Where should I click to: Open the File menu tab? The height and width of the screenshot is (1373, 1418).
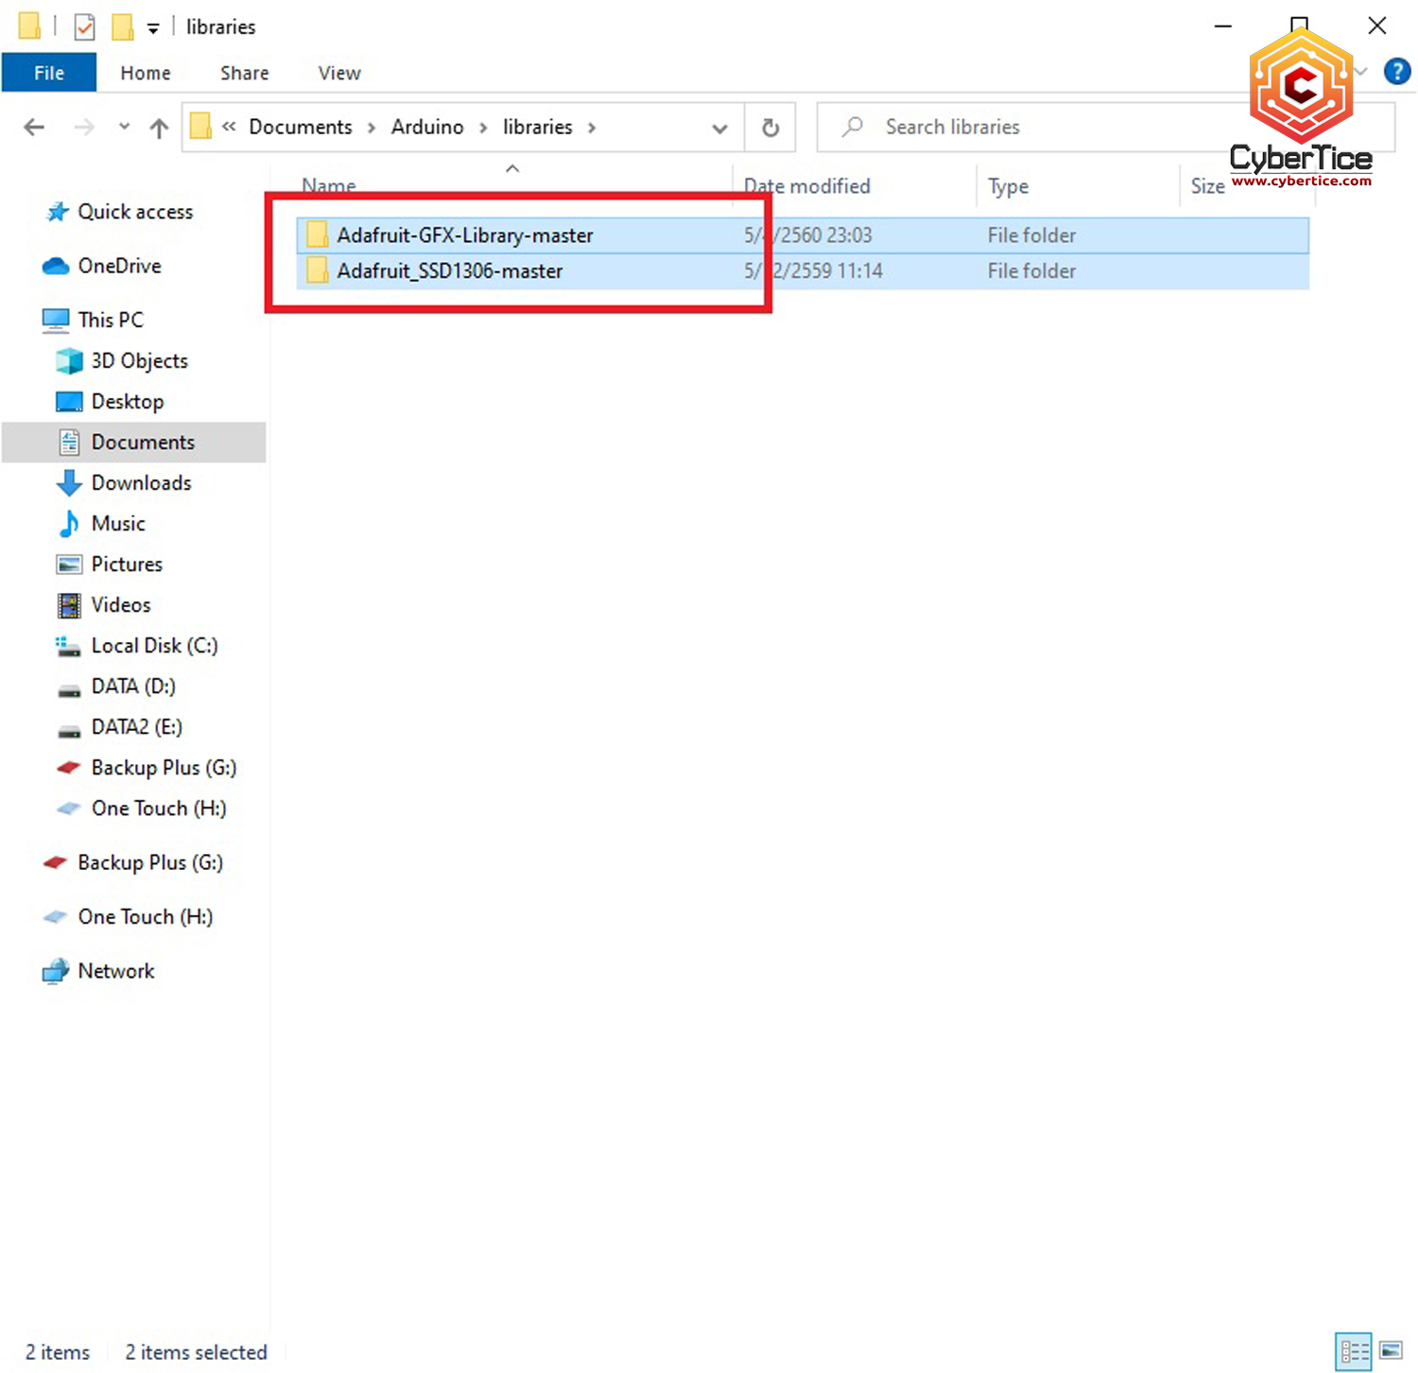(49, 73)
